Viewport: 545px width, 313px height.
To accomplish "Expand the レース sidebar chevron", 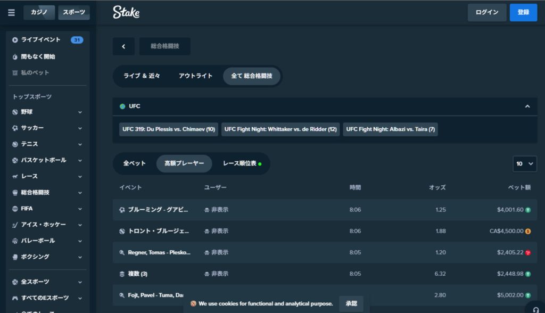I will tap(80, 176).
